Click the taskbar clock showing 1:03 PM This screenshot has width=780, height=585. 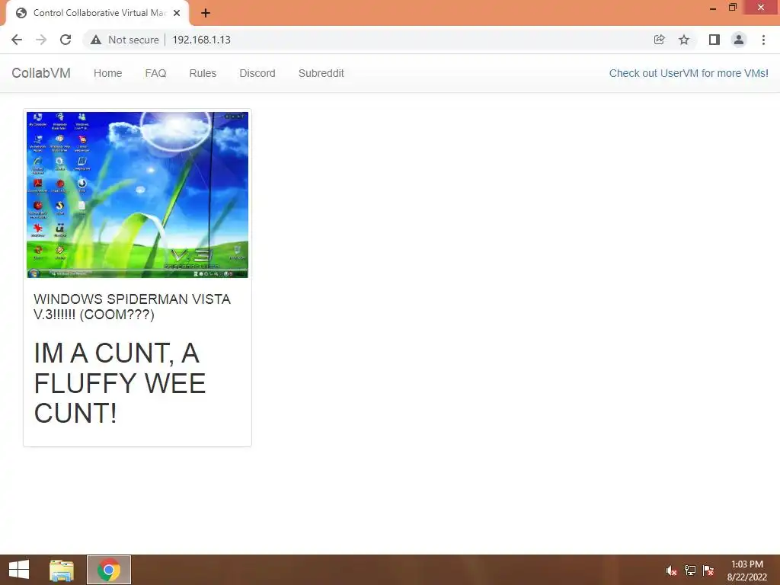[747, 570]
